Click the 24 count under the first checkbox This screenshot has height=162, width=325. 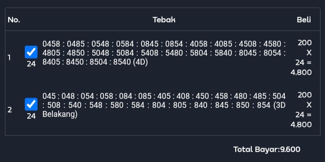click(31, 64)
